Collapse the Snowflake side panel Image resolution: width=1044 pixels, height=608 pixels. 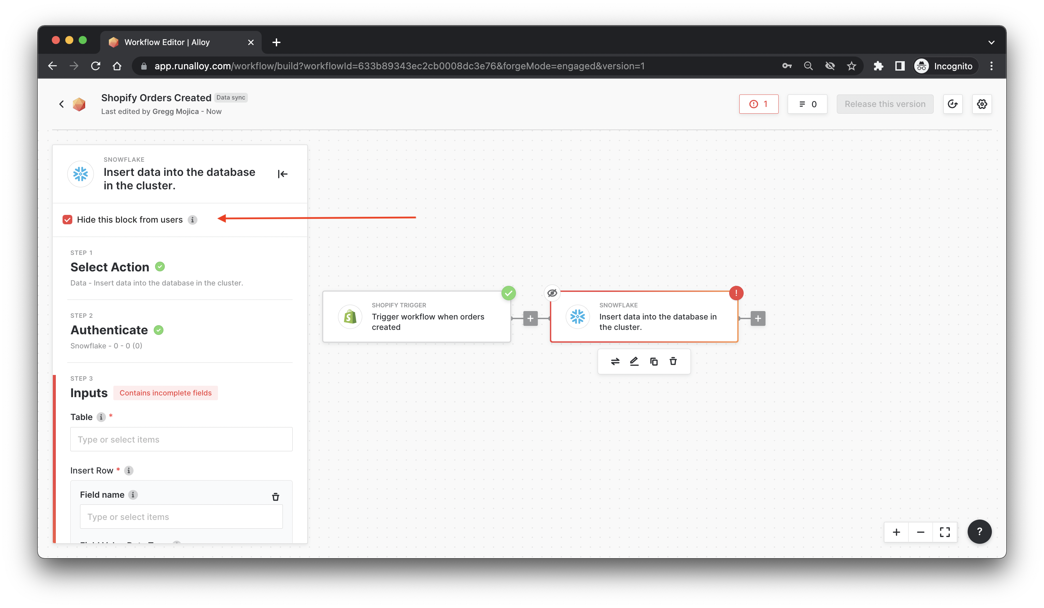tap(283, 174)
